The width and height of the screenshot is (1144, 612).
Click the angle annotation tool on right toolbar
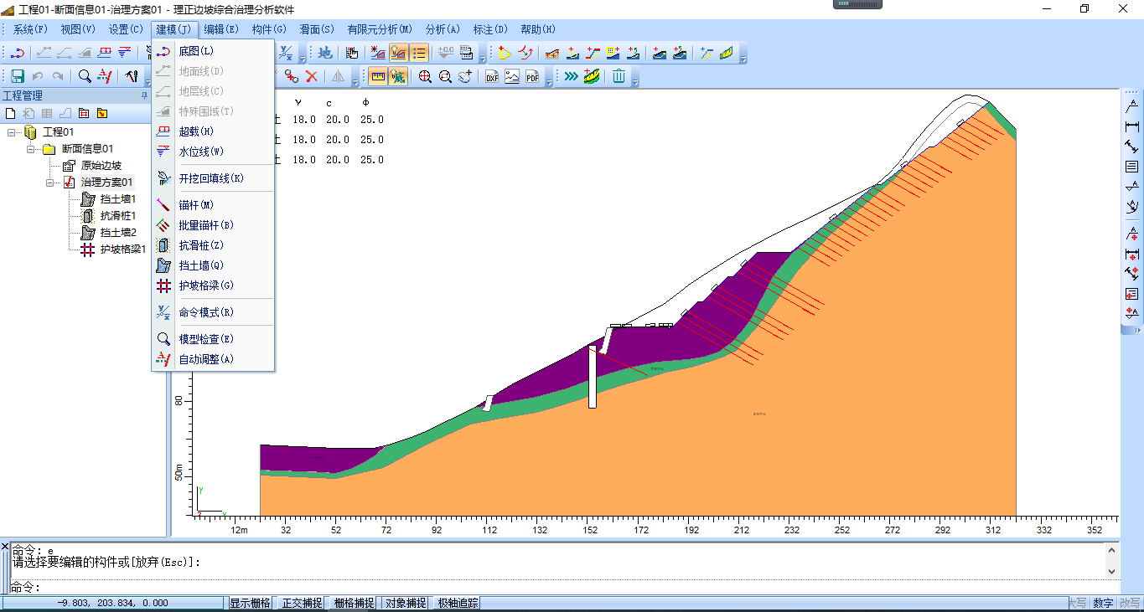click(x=1131, y=207)
